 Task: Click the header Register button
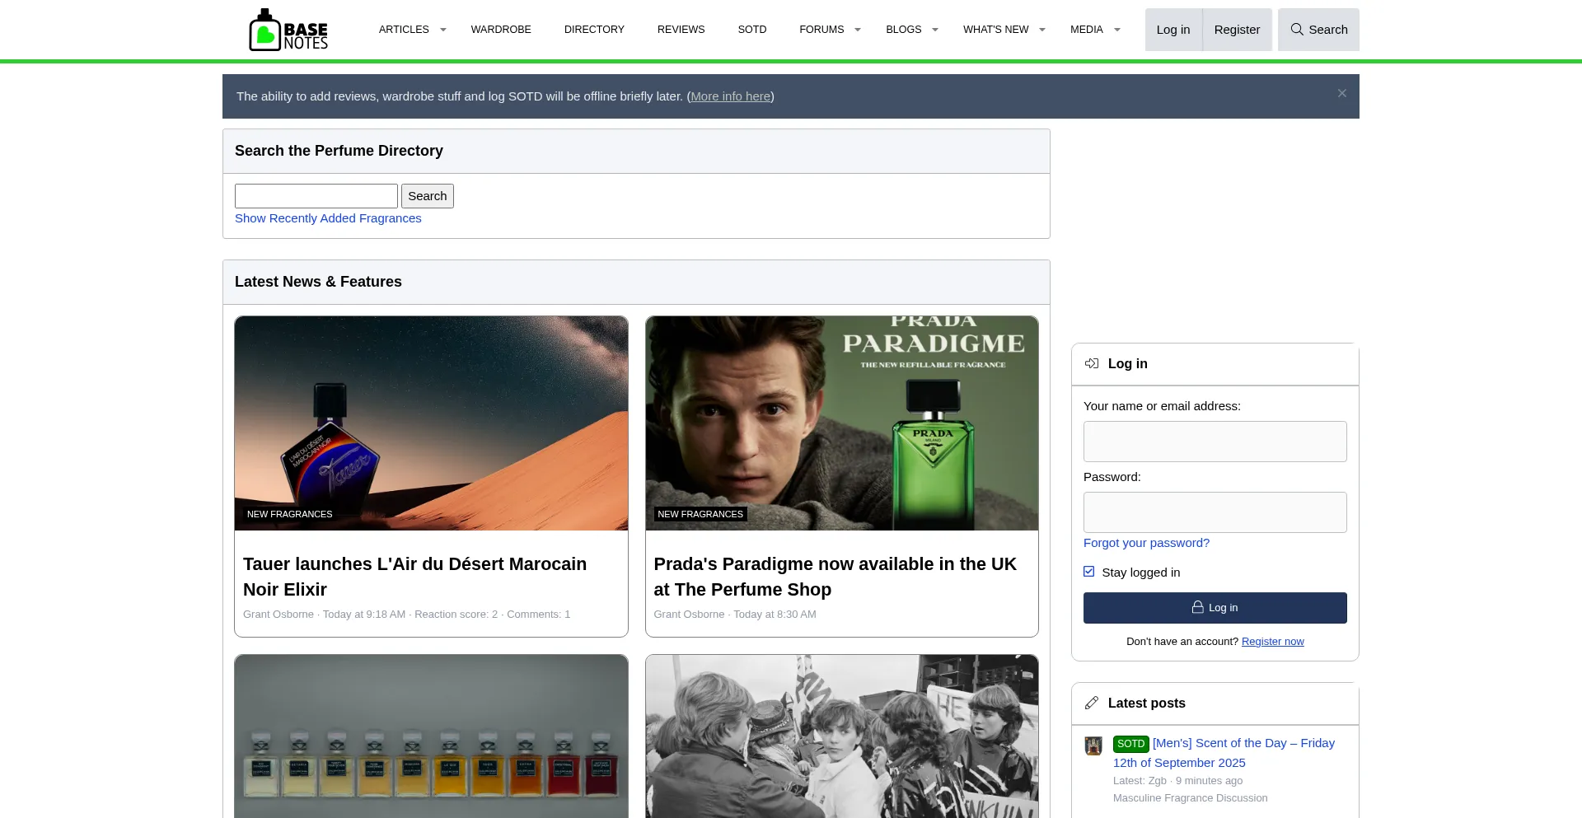(1237, 30)
